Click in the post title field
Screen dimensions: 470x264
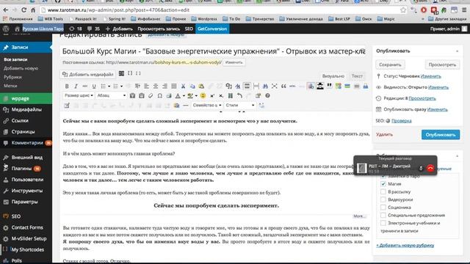[x=213, y=51]
